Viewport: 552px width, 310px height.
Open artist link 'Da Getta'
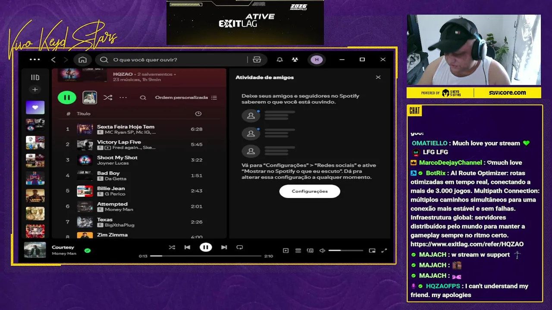(116, 179)
